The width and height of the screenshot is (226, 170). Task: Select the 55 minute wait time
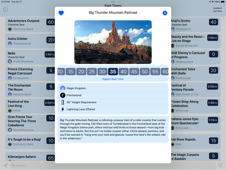(x=155, y=72)
